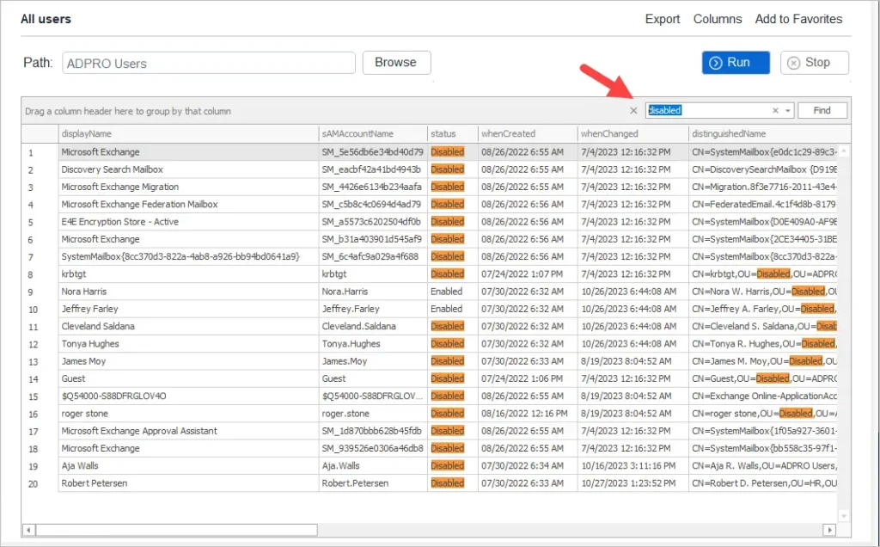
Task: Select 'Microsoft Exchange Migration' display name
Action: (120, 187)
